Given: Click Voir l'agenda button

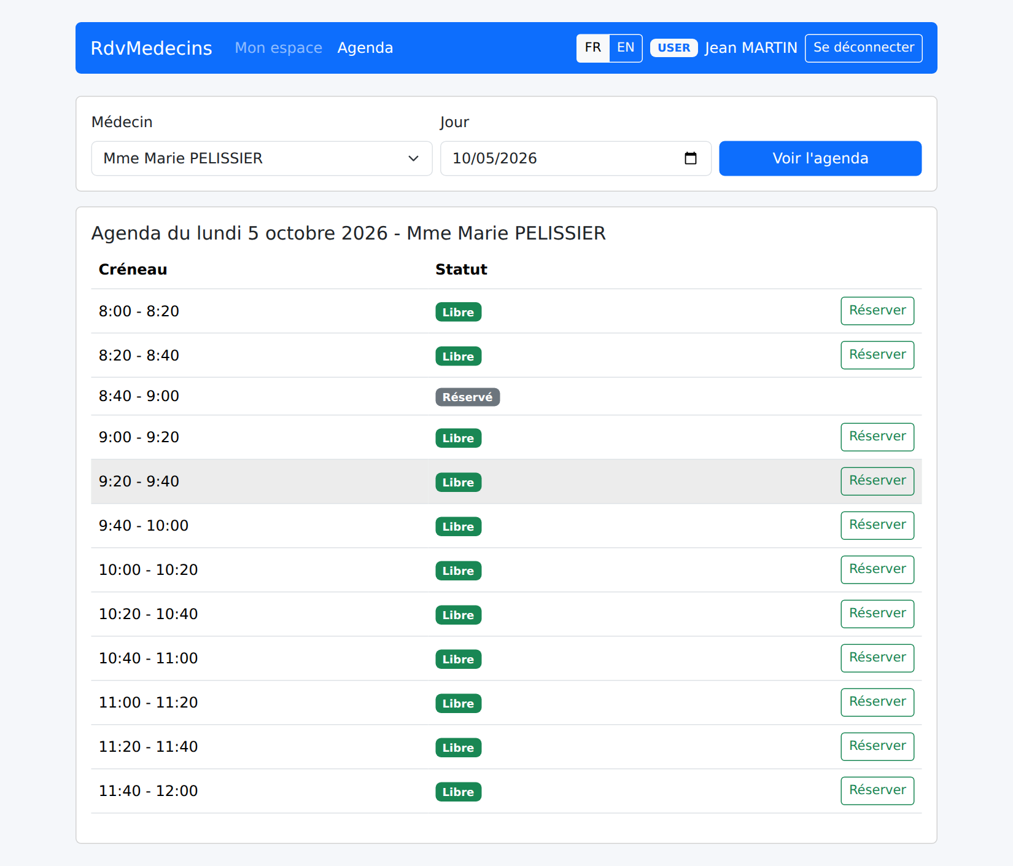Looking at the screenshot, I should pos(820,158).
